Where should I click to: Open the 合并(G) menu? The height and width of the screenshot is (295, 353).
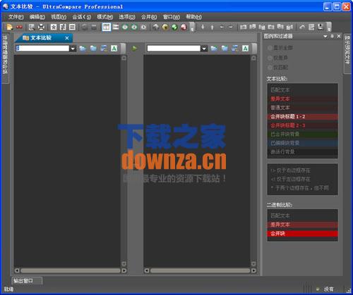[x=149, y=17]
